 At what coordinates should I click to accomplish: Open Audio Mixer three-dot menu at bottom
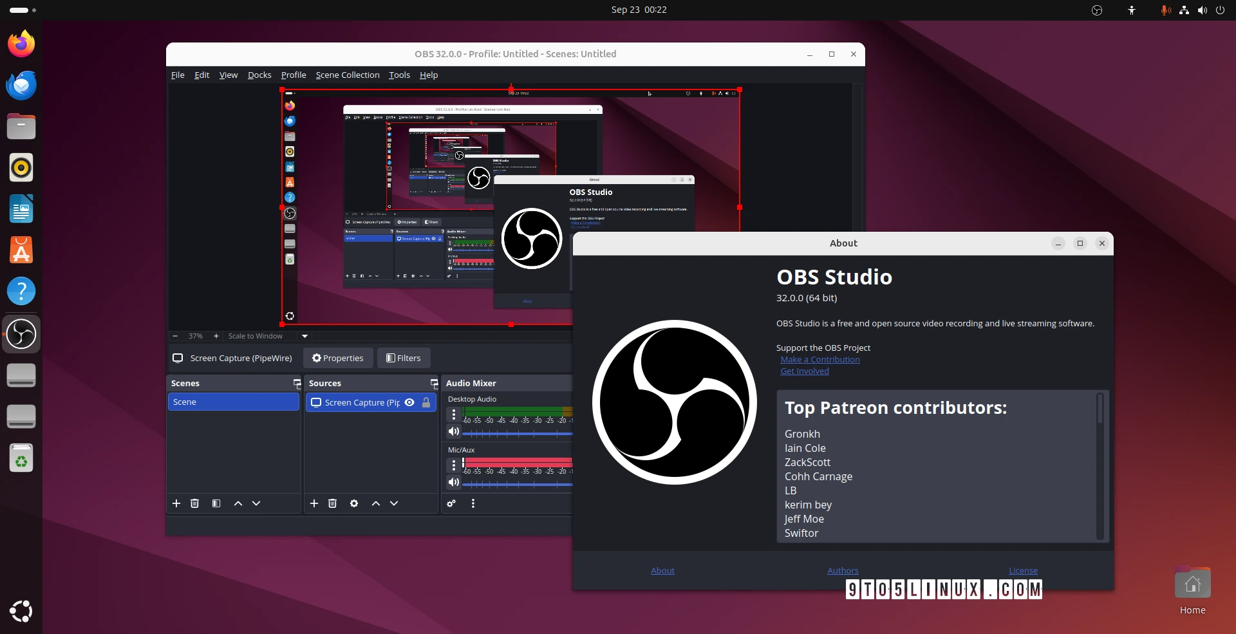coord(473,503)
